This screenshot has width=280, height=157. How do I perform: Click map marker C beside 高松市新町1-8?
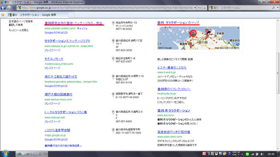point(113,58)
